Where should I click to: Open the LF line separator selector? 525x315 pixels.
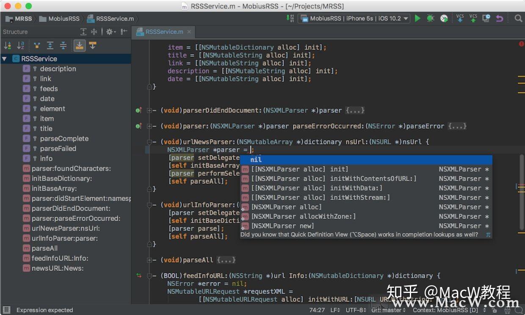335,310
